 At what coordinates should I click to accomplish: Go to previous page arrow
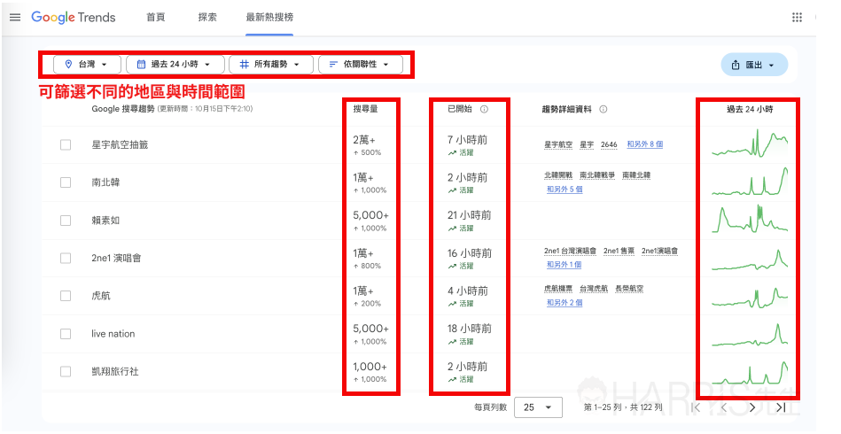coord(723,407)
